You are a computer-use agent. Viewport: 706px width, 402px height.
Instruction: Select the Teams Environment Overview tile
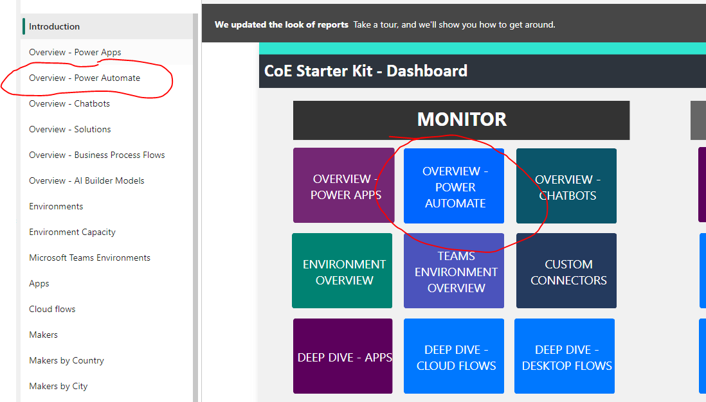click(453, 270)
